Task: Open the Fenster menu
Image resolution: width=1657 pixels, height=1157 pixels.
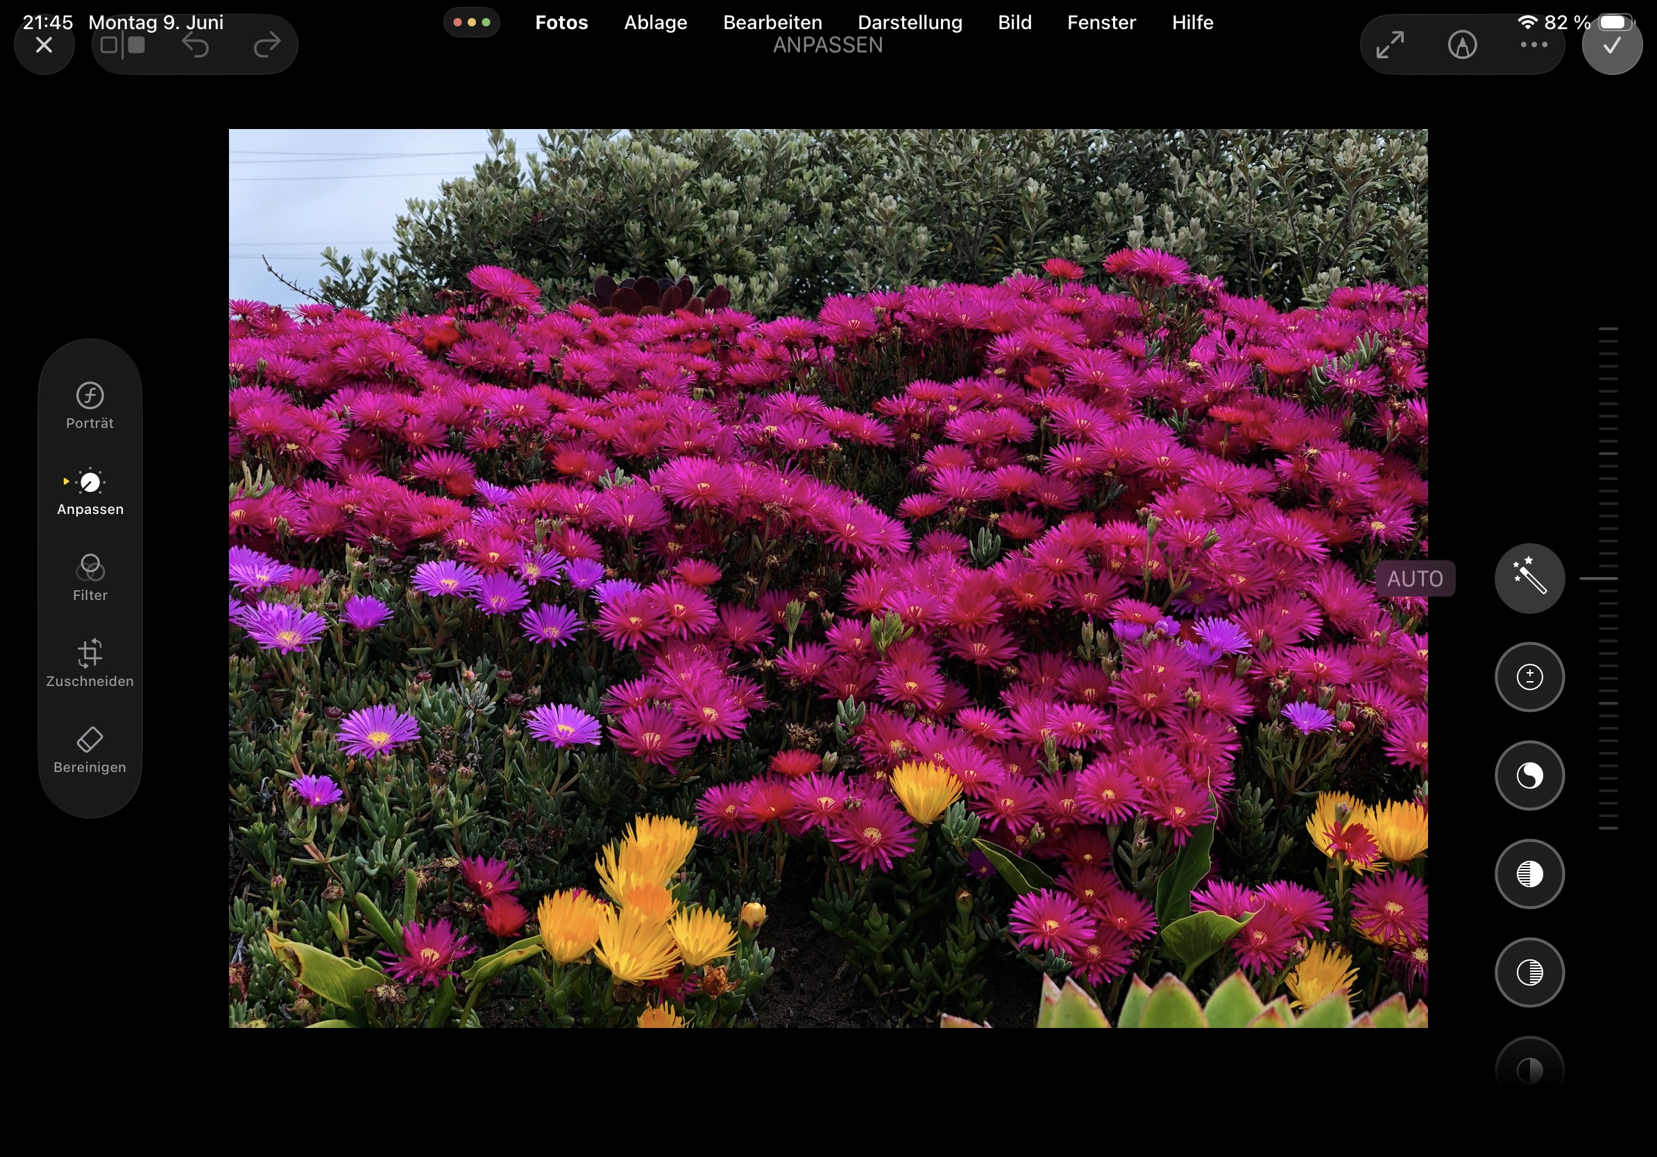Action: (x=1101, y=22)
